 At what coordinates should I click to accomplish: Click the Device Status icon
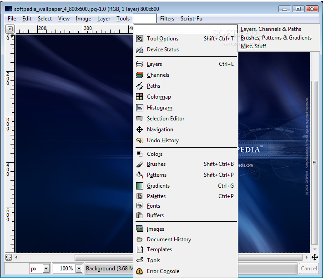tap(140, 50)
